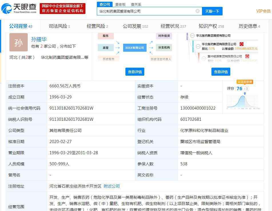
Task: Select the 查老板 search mode tab
Action: tap(120, 4)
